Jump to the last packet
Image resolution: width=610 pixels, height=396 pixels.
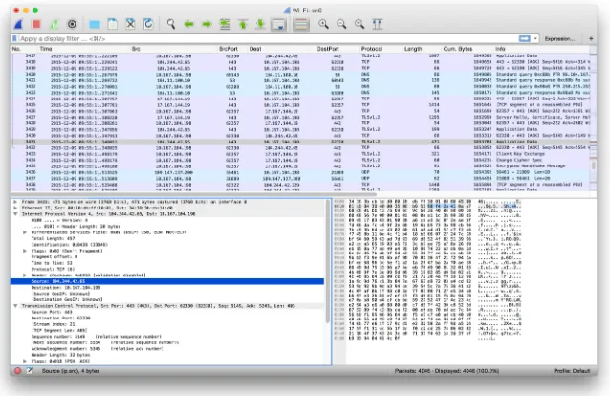[x=261, y=24]
